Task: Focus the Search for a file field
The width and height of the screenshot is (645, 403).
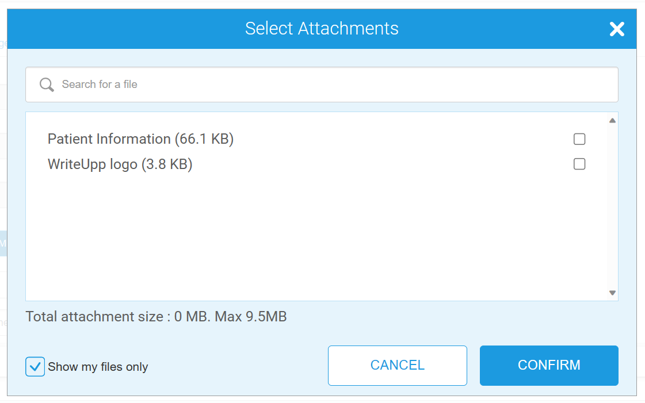Action: 334,85
